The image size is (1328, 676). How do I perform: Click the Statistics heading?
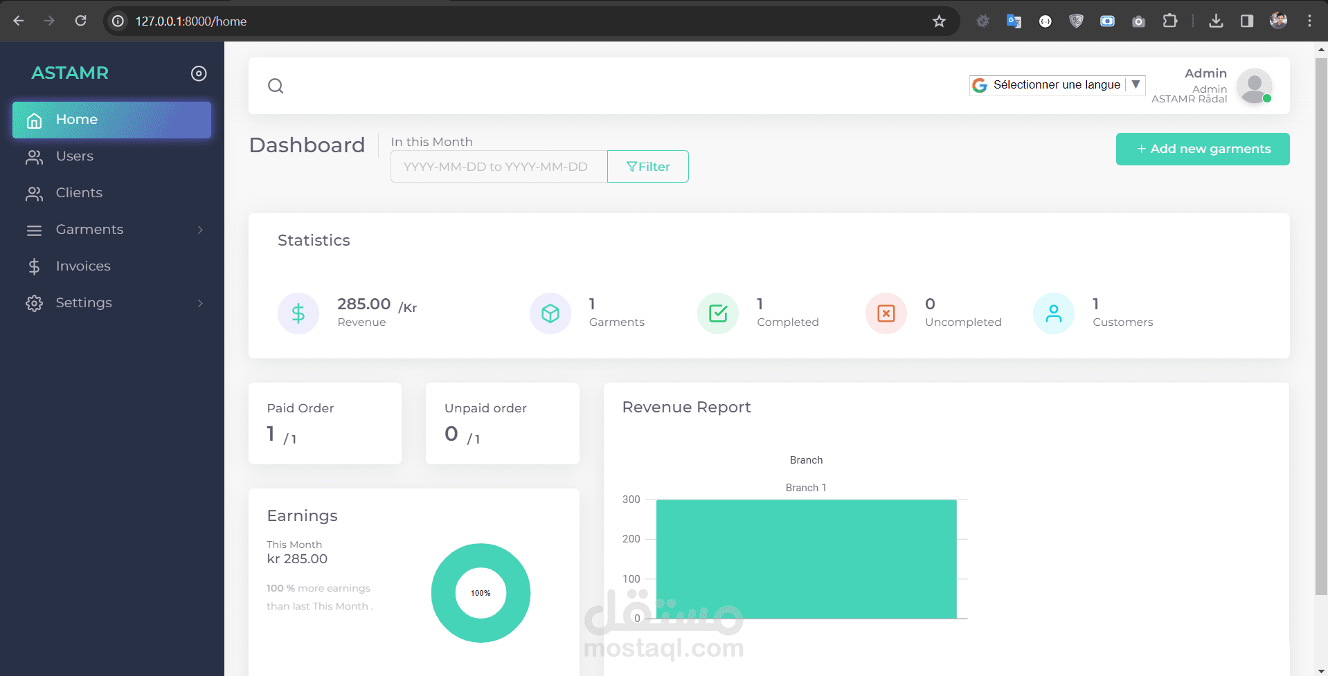point(314,240)
